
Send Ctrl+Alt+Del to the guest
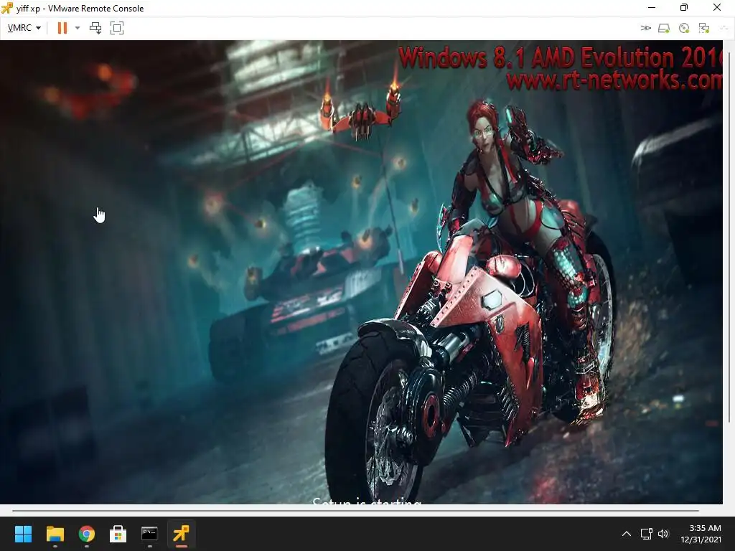[x=95, y=28]
